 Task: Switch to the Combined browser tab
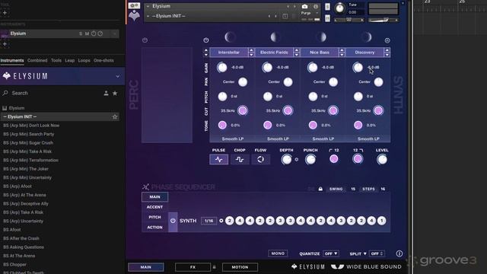pos(37,61)
